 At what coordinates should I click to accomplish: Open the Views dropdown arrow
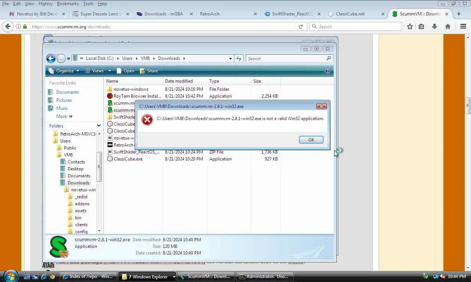(109, 71)
